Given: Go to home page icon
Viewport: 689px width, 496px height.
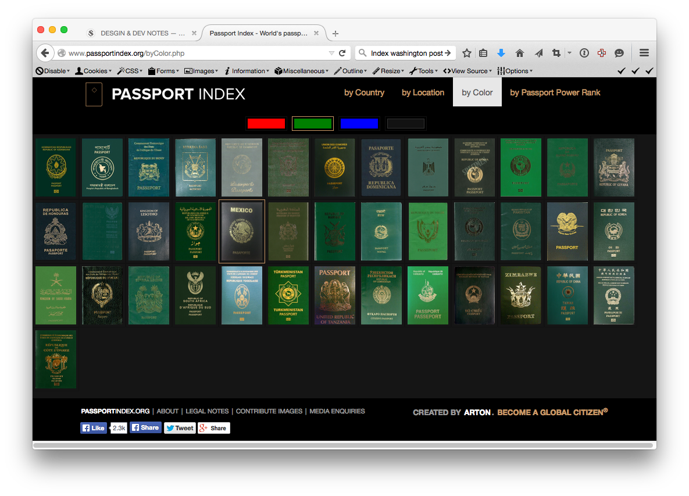Looking at the screenshot, I should pos(520,53).
